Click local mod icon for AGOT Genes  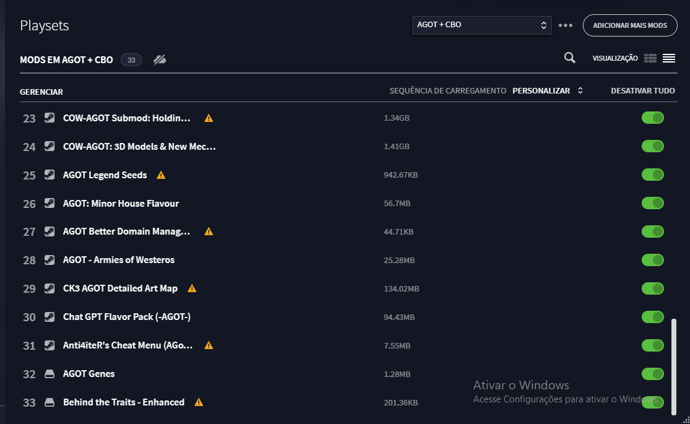coord(50,374)
